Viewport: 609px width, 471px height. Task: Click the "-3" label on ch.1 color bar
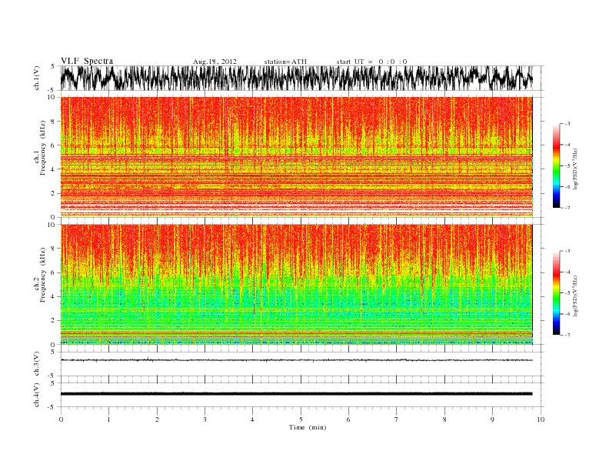pyautogui.click(x=567, y=124)
